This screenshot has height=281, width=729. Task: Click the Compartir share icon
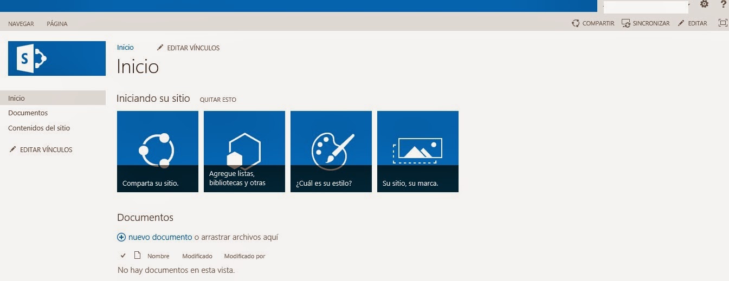click(576, 23)
